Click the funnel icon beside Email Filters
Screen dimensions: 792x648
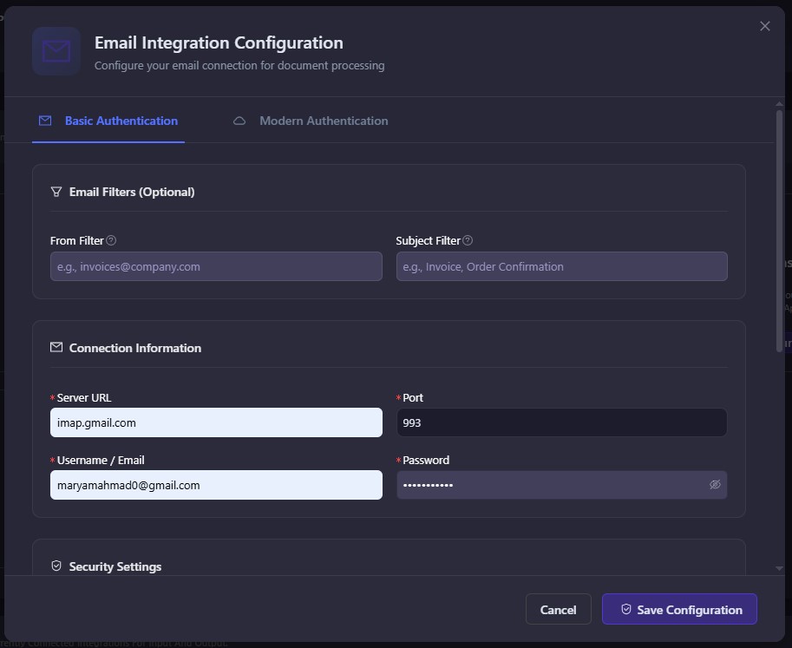pyautogui.click(x=56, y=192)
